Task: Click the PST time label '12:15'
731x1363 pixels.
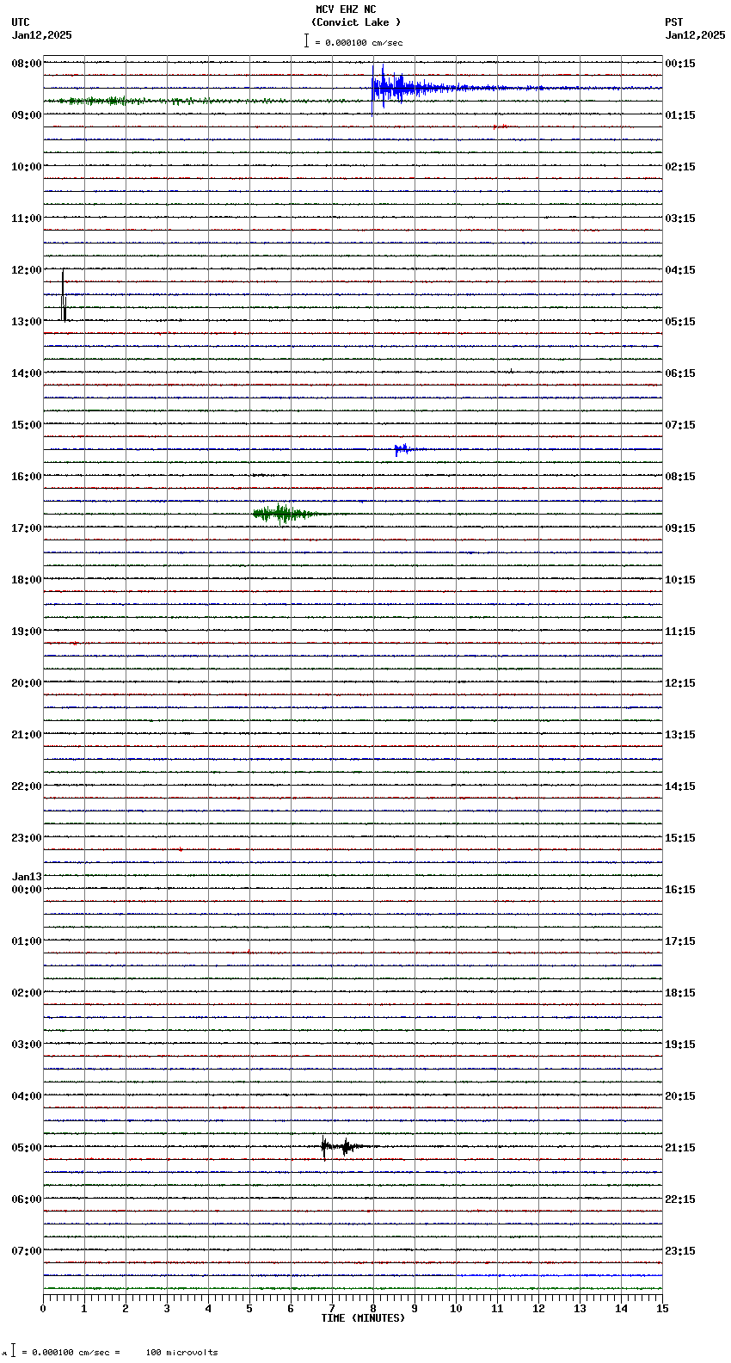Action: point(680,683)
